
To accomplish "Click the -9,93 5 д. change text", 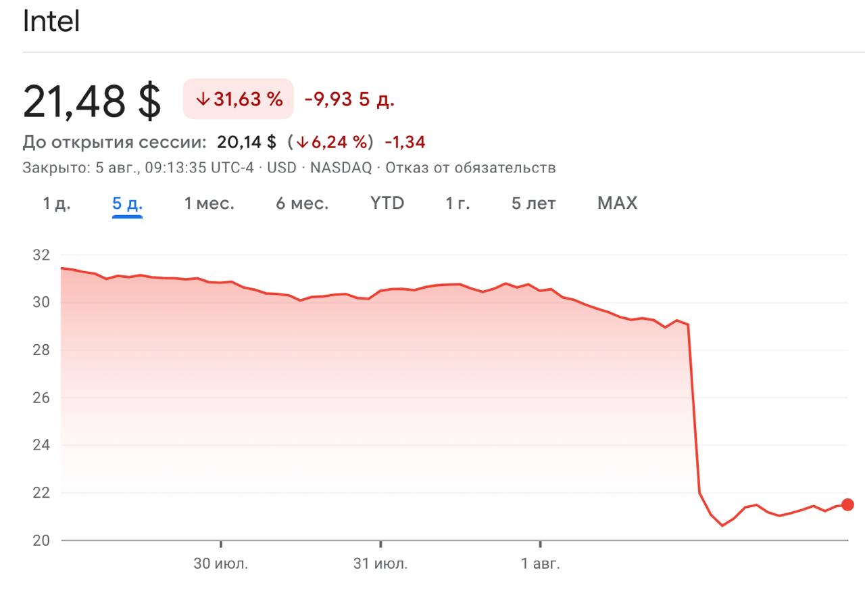I will 349,99.
